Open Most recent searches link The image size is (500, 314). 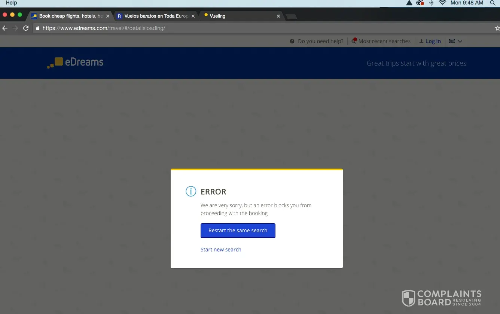(x=384, y=41)
